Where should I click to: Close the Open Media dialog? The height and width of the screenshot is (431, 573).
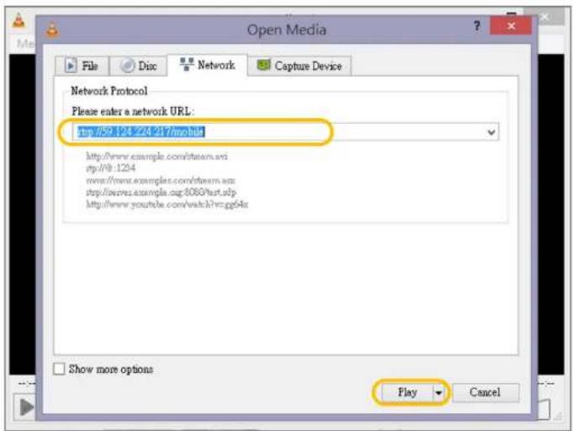[x=511, y=26]
